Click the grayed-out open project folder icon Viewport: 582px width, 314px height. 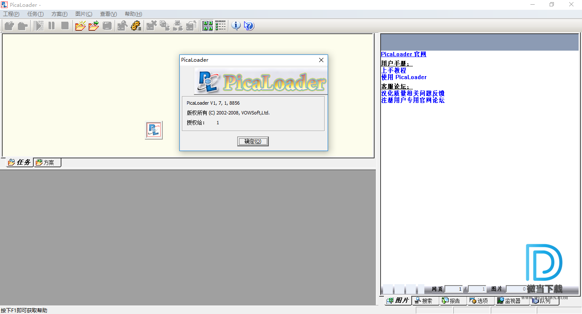click(23, 26)
